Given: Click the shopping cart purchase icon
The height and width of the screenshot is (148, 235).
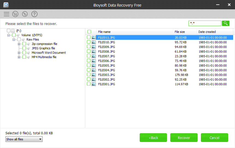Looking at the screenshot, I should tap(15, 14).
